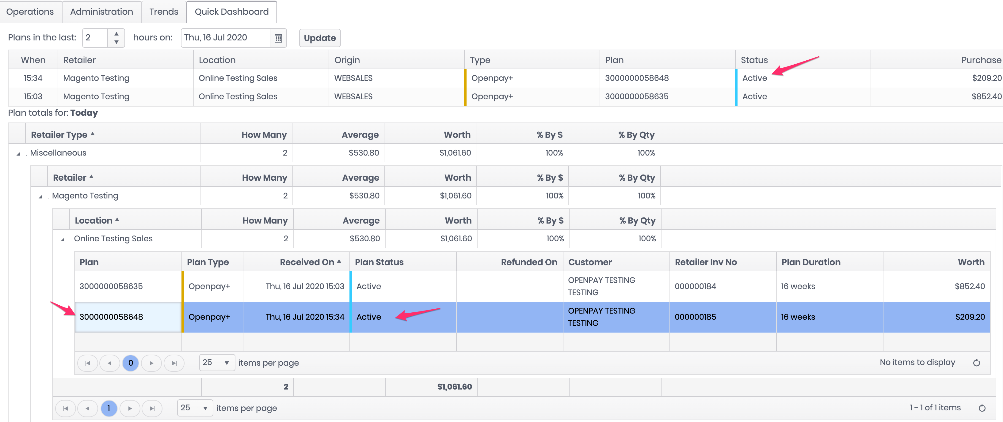This screenshot has width=1003, height=422.
Task: Refresh the outer location grid
Action: (982, 408)
